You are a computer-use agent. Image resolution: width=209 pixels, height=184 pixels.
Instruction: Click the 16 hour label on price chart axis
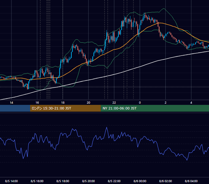tap(37, 103)
